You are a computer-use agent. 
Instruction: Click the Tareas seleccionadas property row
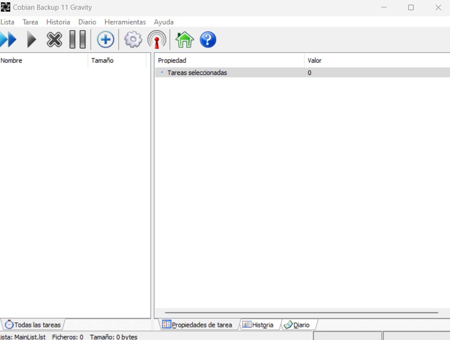197,73
